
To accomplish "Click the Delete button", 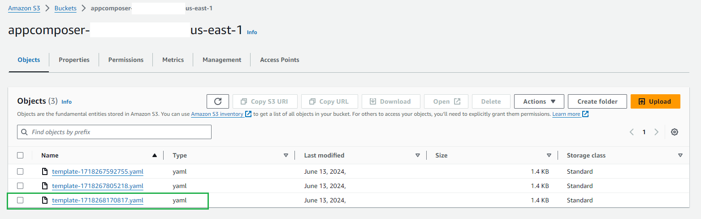I will click(x=491, y=101).
